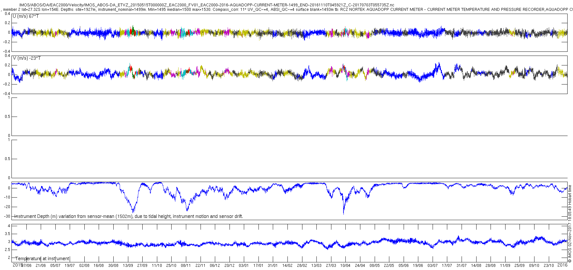Image resolution: width=573 pixels, height=270 pixels.
Task: Click the '17/01' date tick label
Action: 258,266
